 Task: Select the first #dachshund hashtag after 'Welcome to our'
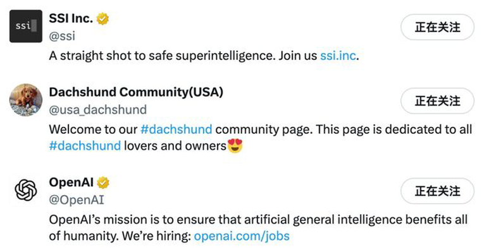tap(177, 129)
